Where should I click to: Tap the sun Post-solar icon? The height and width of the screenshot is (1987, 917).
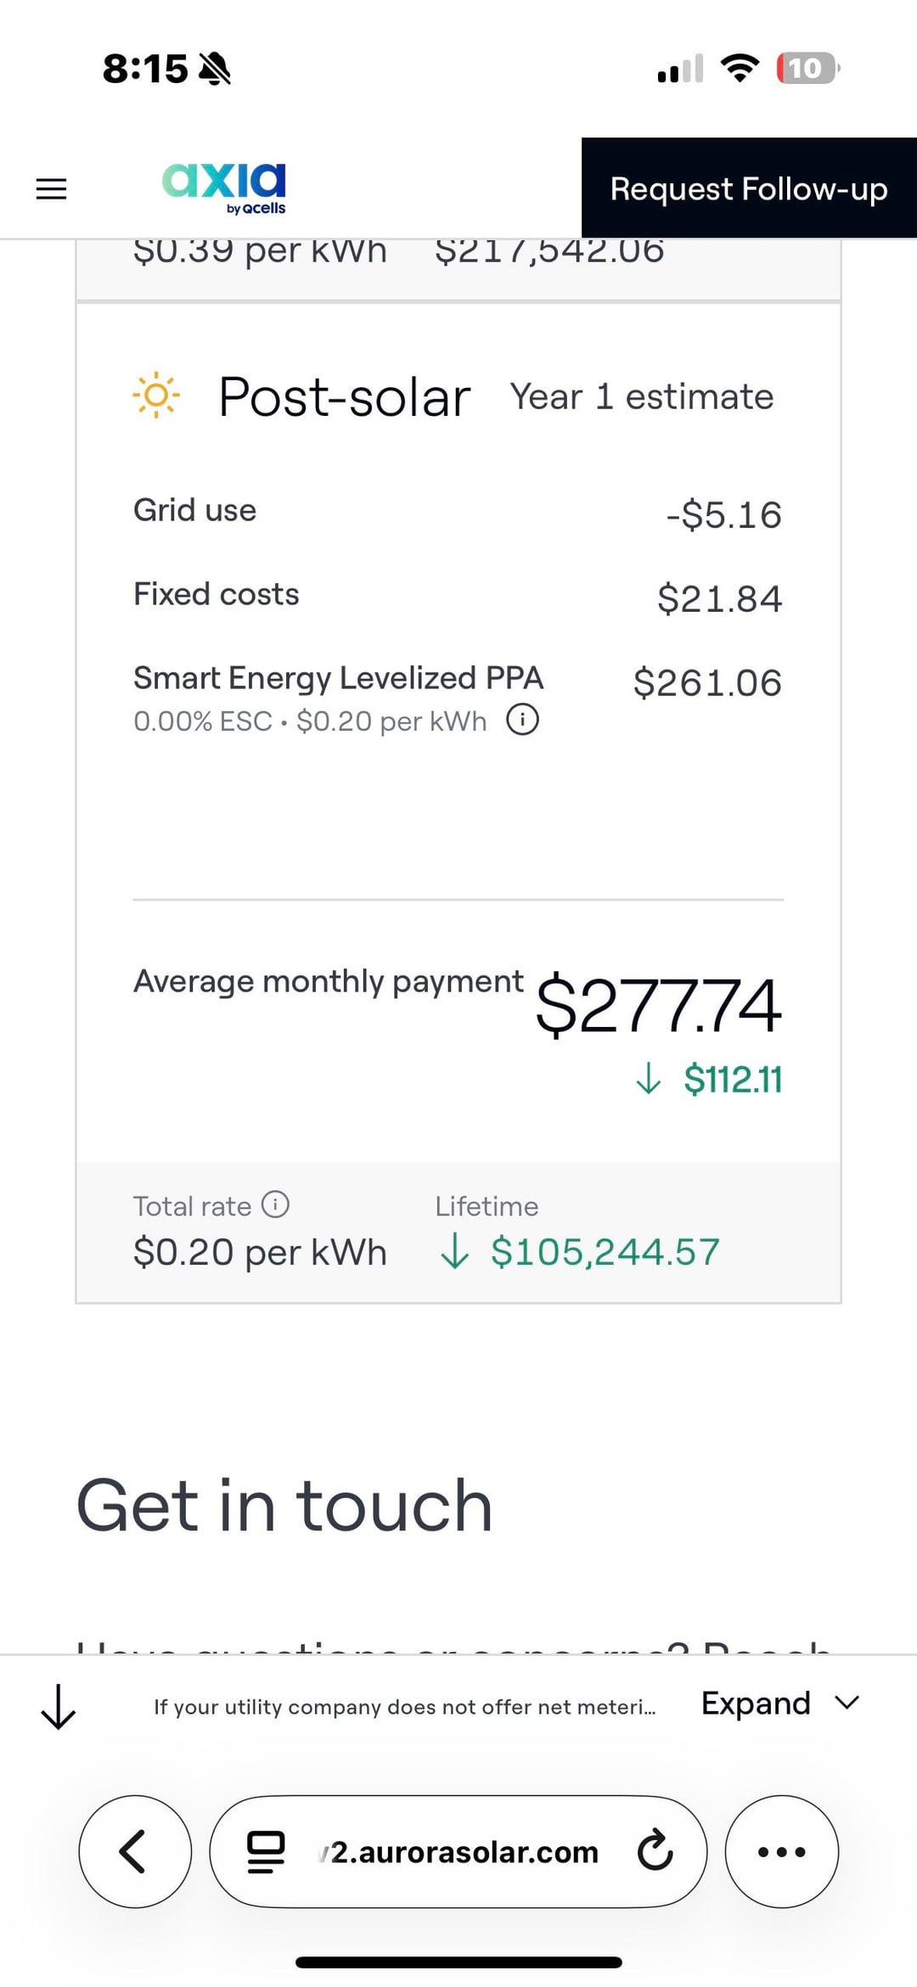156,396
